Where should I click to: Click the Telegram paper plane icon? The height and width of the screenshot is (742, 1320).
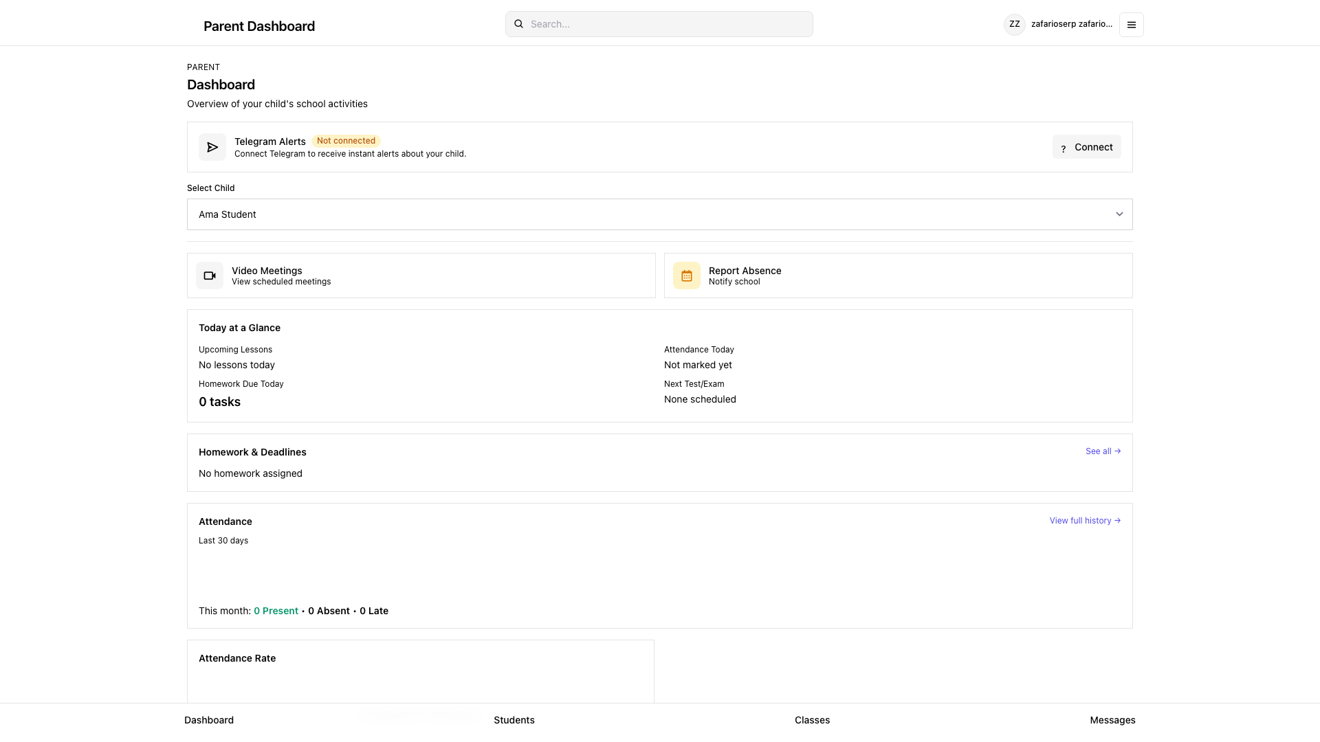(212, 147)
